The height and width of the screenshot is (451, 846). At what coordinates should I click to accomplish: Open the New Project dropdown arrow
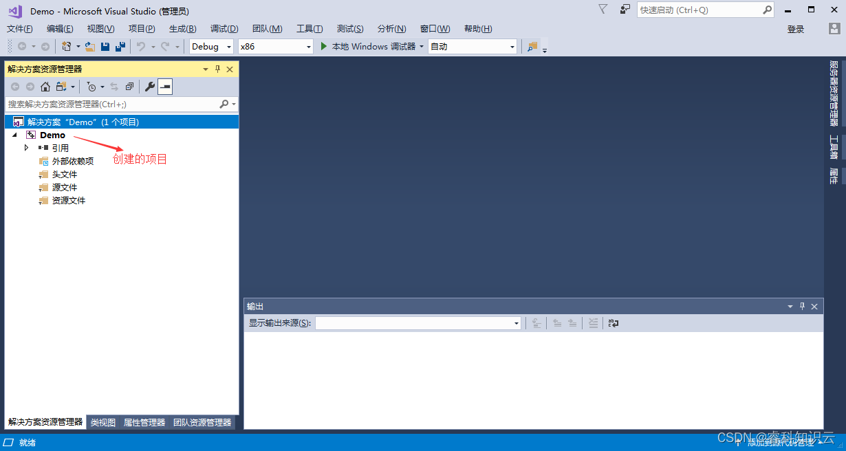(78, 47)
